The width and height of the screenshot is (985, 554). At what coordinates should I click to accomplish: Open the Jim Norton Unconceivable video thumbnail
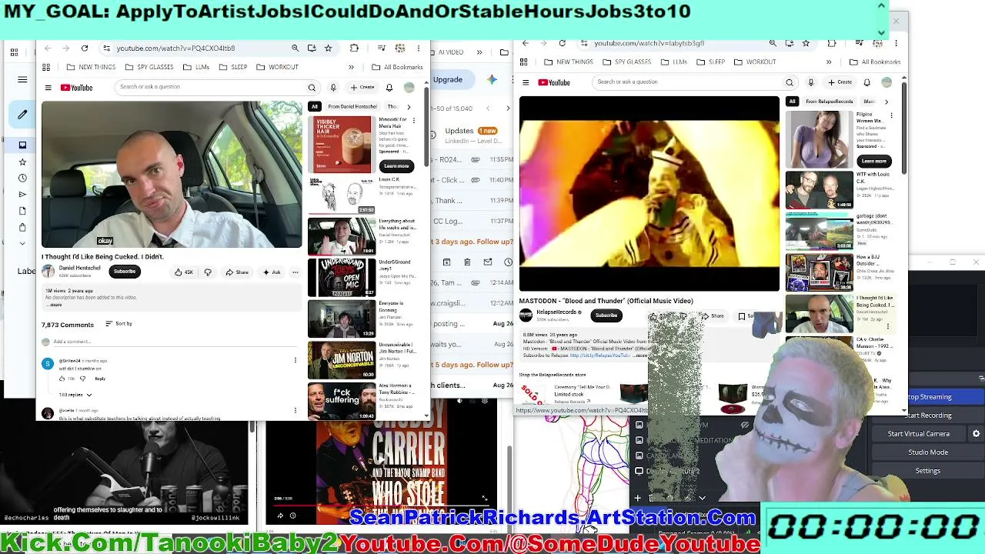click(342, 360)
